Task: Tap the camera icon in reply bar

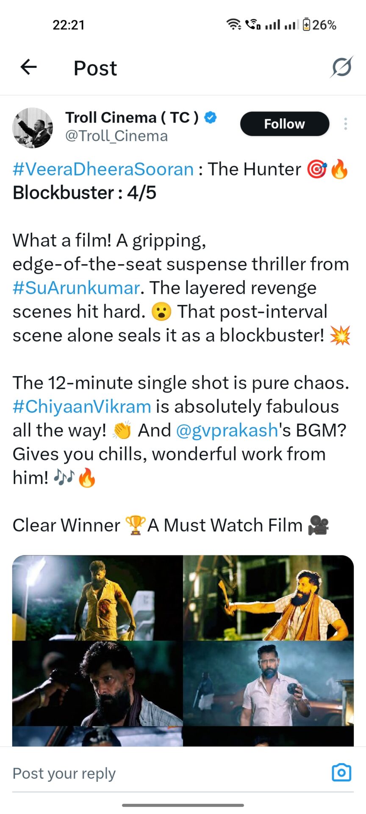Action: (341, 772)
